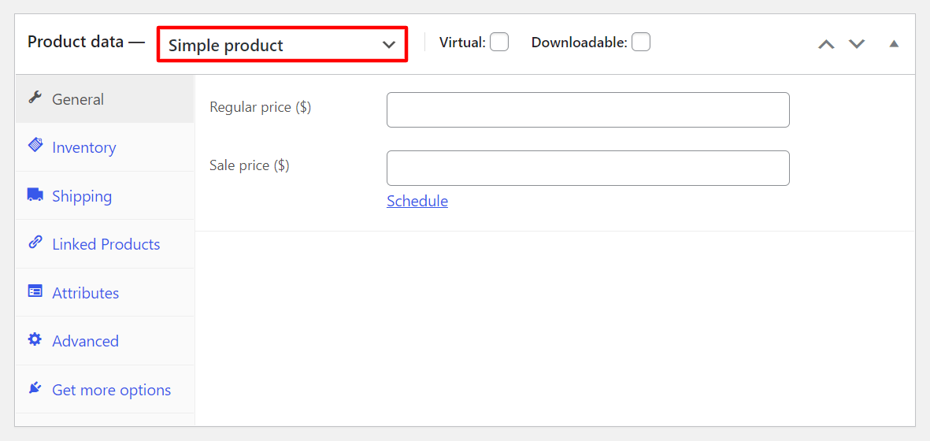The height and width of the screenshot is (441, 930).
Task: Open Get more options tab
Action: point(105,390)
